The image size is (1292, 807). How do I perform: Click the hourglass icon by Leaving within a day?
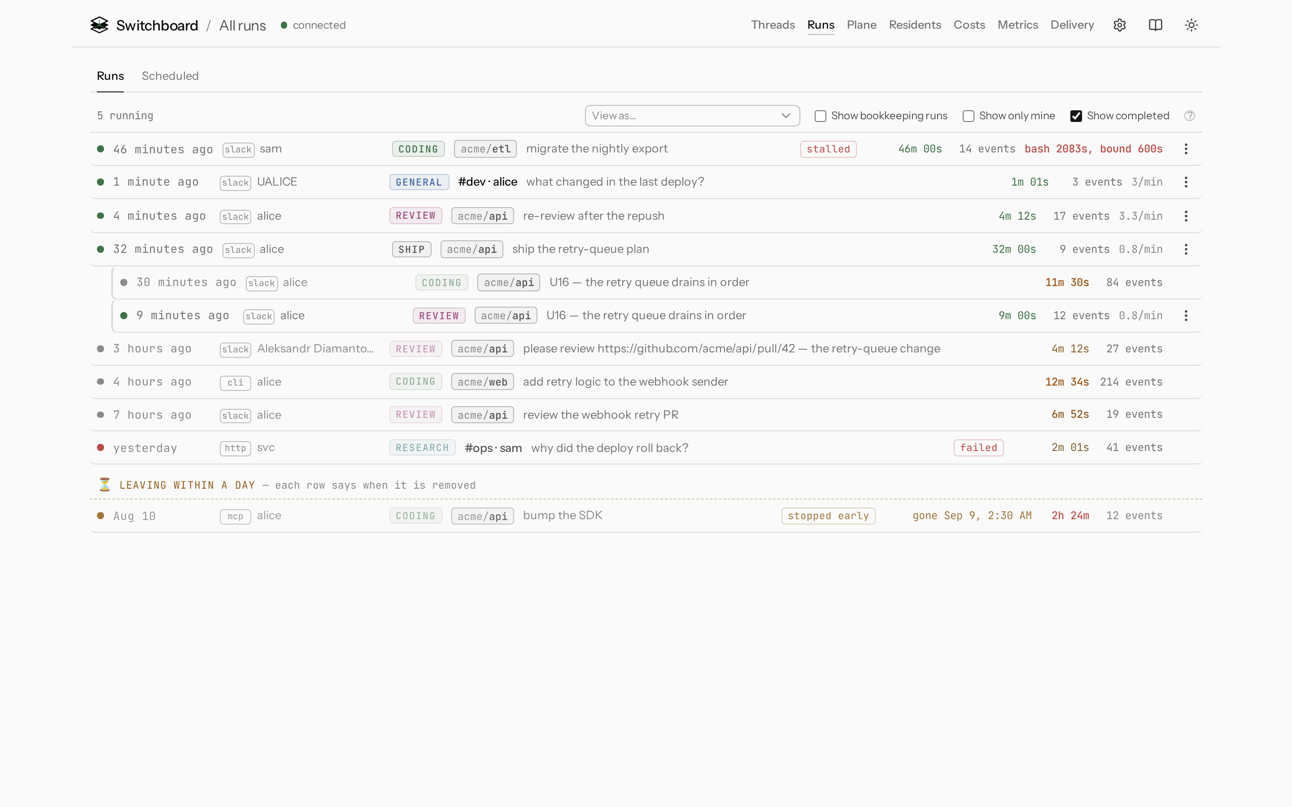click(105, 485)
